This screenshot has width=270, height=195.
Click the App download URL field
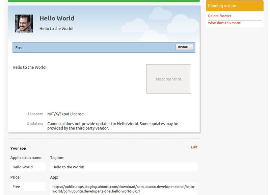pos(124,189)
